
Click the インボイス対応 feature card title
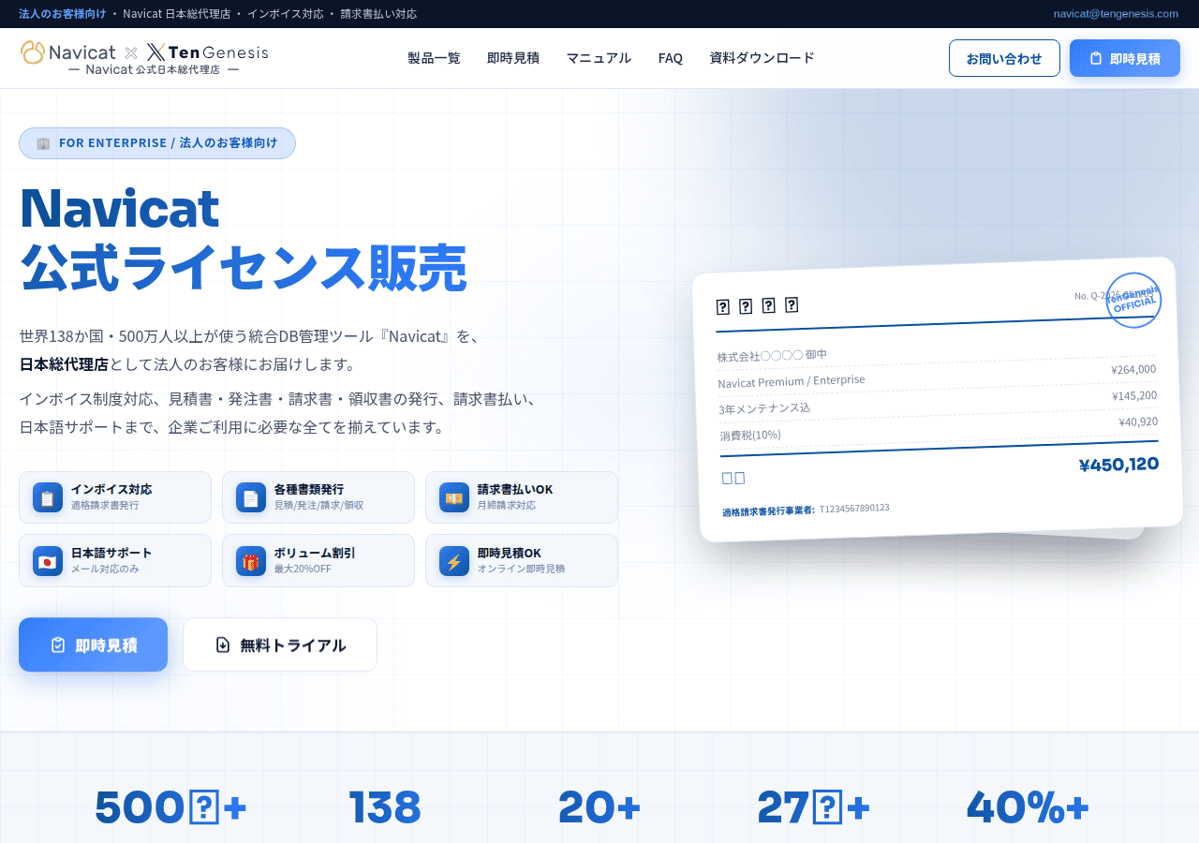click(x=111, y=489)
